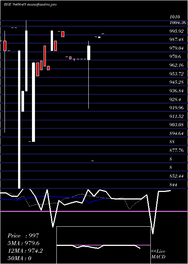Click the MACD inset chart box
Image resolution: width=188 pixels, height=264 pixels.
(103, 245)
